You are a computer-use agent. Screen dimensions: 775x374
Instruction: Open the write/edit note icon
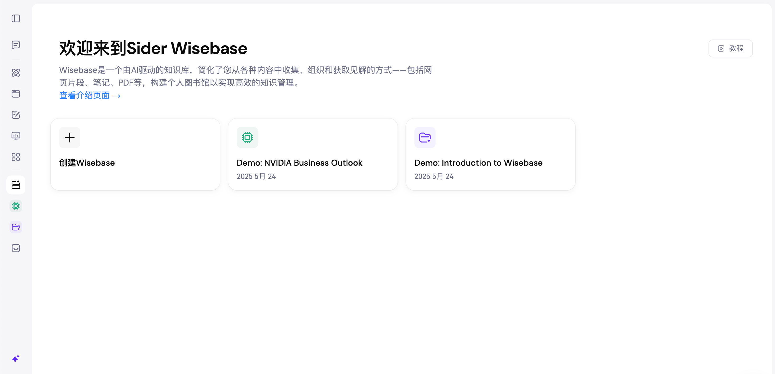pos(16,115)
